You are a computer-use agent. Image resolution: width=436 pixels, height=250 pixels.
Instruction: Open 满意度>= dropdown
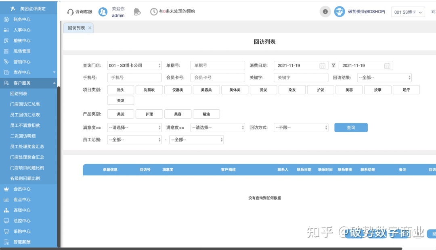point(134,127)
